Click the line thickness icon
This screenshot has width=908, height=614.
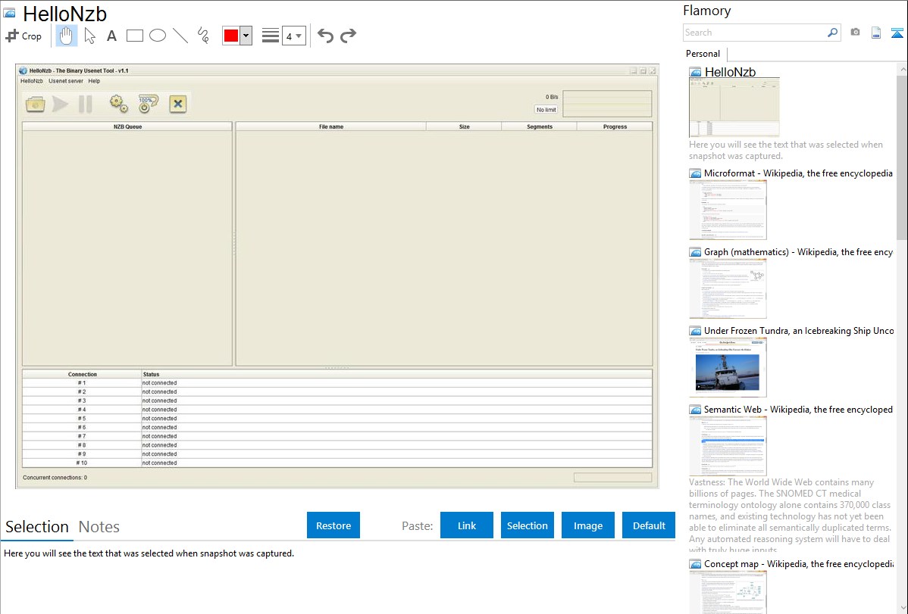coord(271,36)
